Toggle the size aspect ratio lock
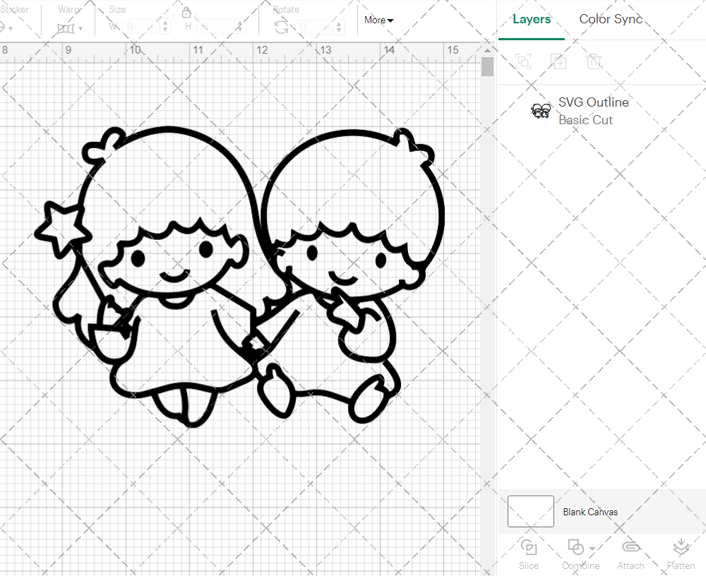The width and height of the screenshot is (706, 576). click(186, 13)
